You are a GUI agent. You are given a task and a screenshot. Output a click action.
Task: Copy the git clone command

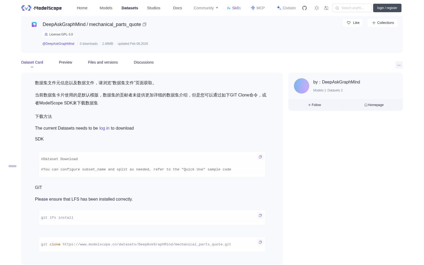260,242
